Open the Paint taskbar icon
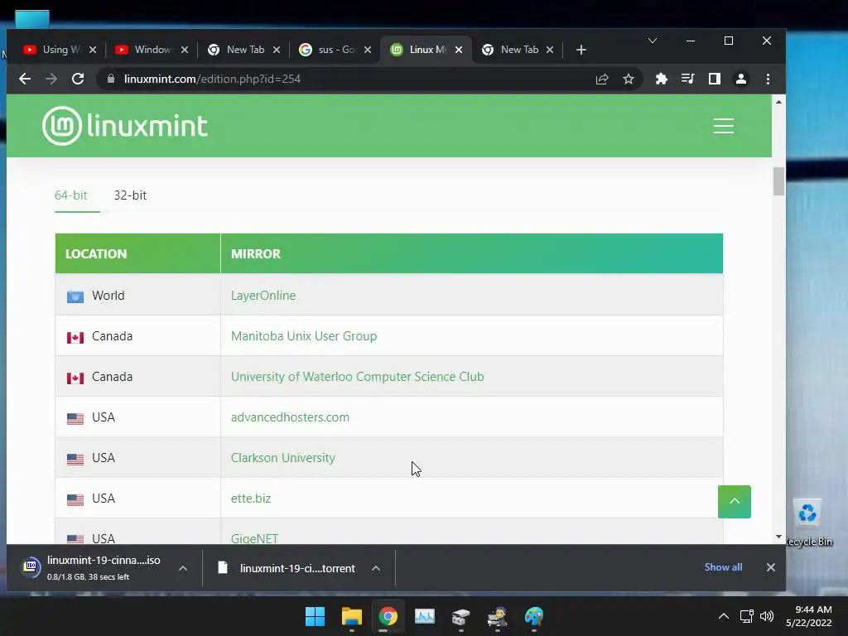The height and width of the screenshot is (636, 848). [x=534, y=616]
